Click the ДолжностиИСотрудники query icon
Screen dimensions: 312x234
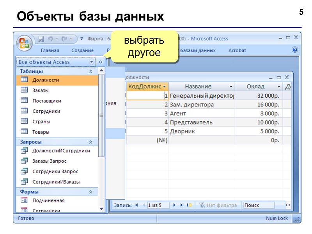tap(24, 151)
